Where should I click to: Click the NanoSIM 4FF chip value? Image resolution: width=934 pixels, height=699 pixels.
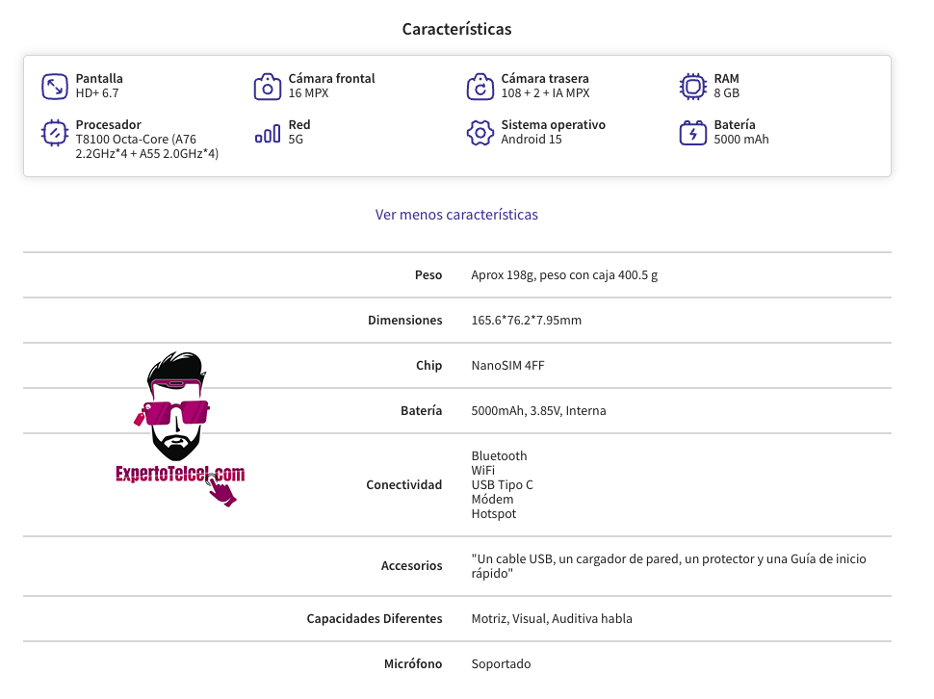click(507, 366)
